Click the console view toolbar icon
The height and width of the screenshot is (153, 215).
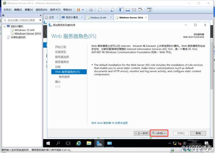(x=149, y=10)
